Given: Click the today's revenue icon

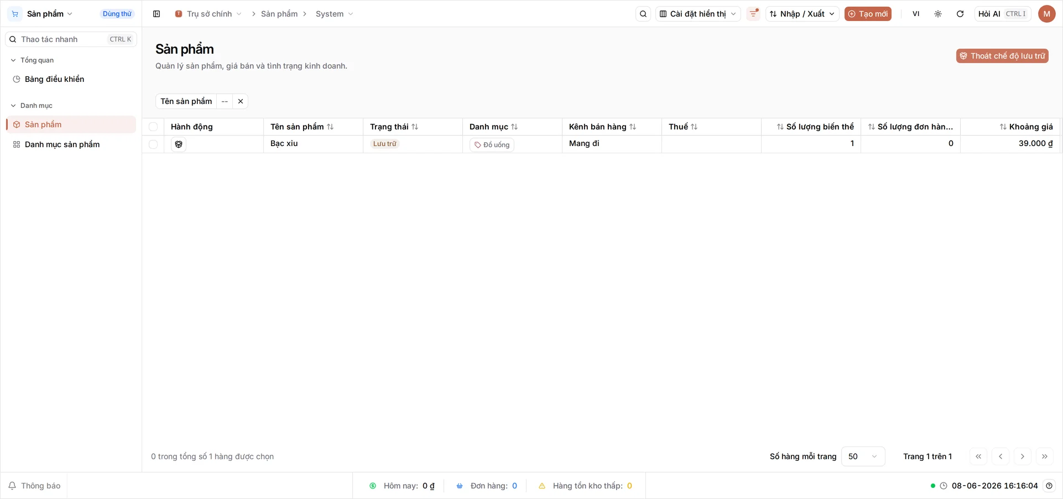Looking at the screenshot, I should [x=373, y=486].
